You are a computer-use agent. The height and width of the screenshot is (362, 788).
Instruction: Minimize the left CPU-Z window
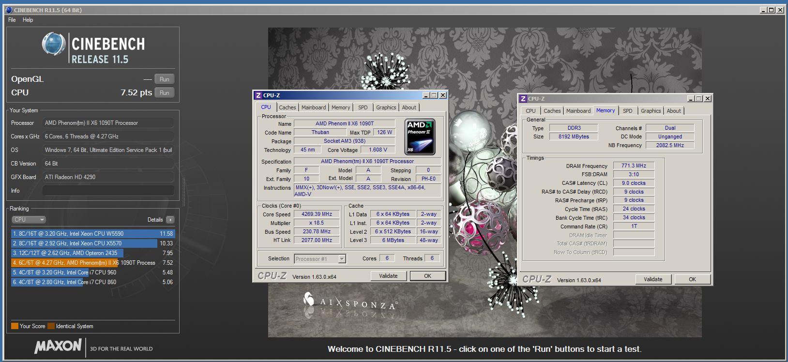426,95
